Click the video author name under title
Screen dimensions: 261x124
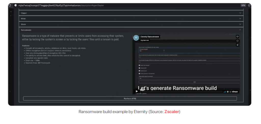pyautogui.click(x=145, y=40)
